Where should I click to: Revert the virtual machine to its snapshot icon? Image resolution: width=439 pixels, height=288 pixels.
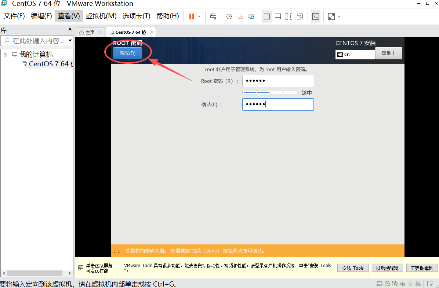pyautogui.click(x=240, y=16)
